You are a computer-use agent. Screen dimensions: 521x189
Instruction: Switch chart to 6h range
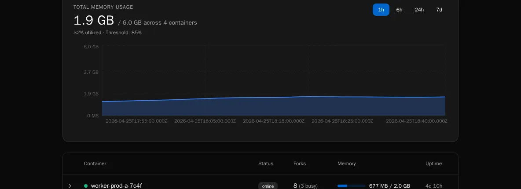(x=399, y=10)
